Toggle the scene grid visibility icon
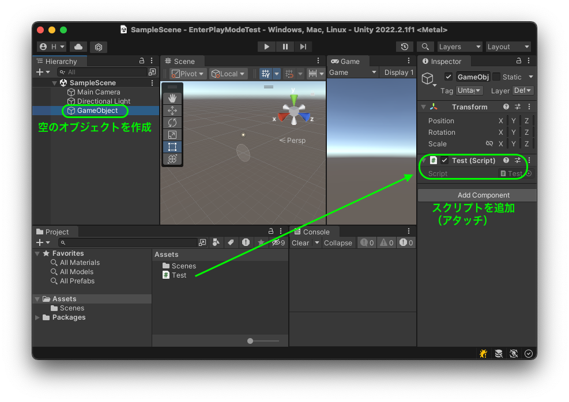Screen dimensions: 569x402 coord(266,74)
